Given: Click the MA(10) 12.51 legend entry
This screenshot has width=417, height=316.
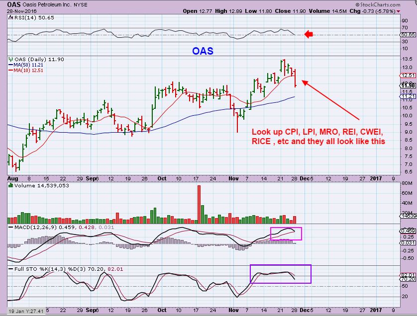Looking at the screenshot, I should (26, 71).
